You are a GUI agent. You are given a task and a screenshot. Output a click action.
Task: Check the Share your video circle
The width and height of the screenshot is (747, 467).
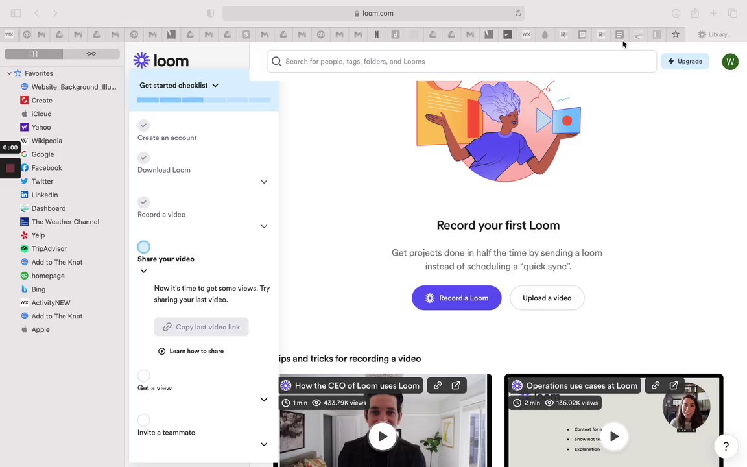point(143,247)
